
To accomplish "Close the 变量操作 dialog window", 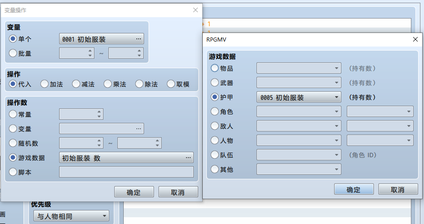I will coord(196,10).
